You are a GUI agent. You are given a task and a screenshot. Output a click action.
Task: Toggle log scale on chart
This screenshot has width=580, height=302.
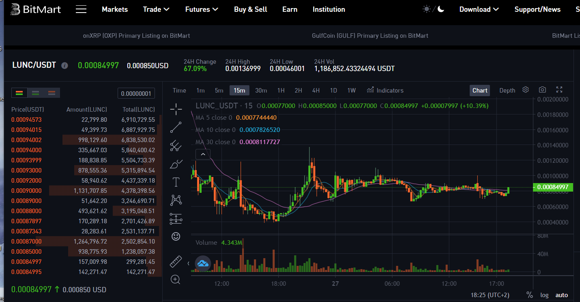click(544, 295)
